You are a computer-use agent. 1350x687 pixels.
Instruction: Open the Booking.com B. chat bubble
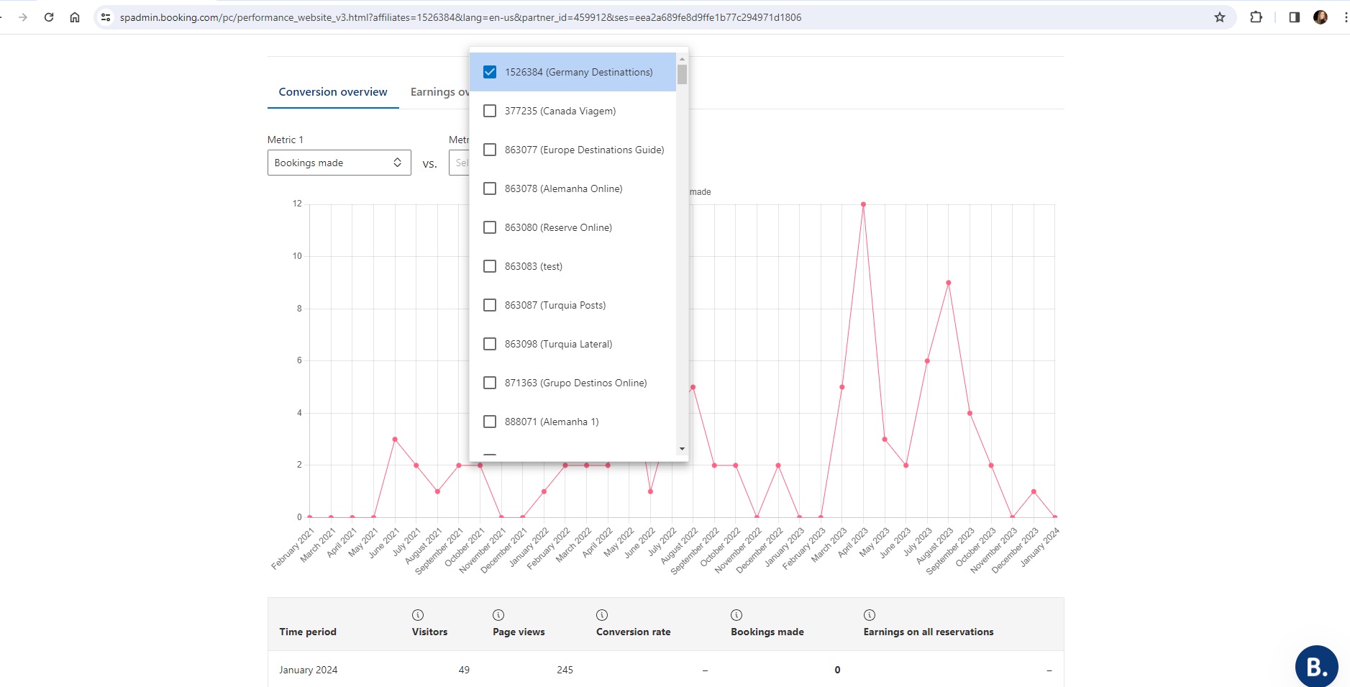(x=1317, y=667)
